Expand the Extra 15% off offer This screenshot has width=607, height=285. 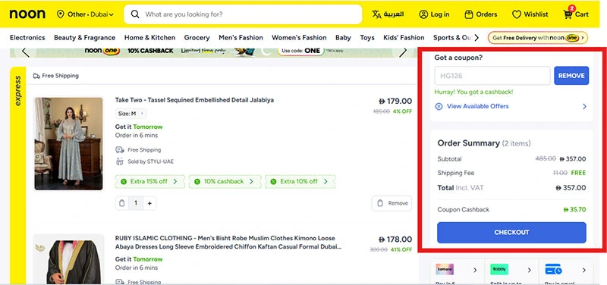pos(149,181)
